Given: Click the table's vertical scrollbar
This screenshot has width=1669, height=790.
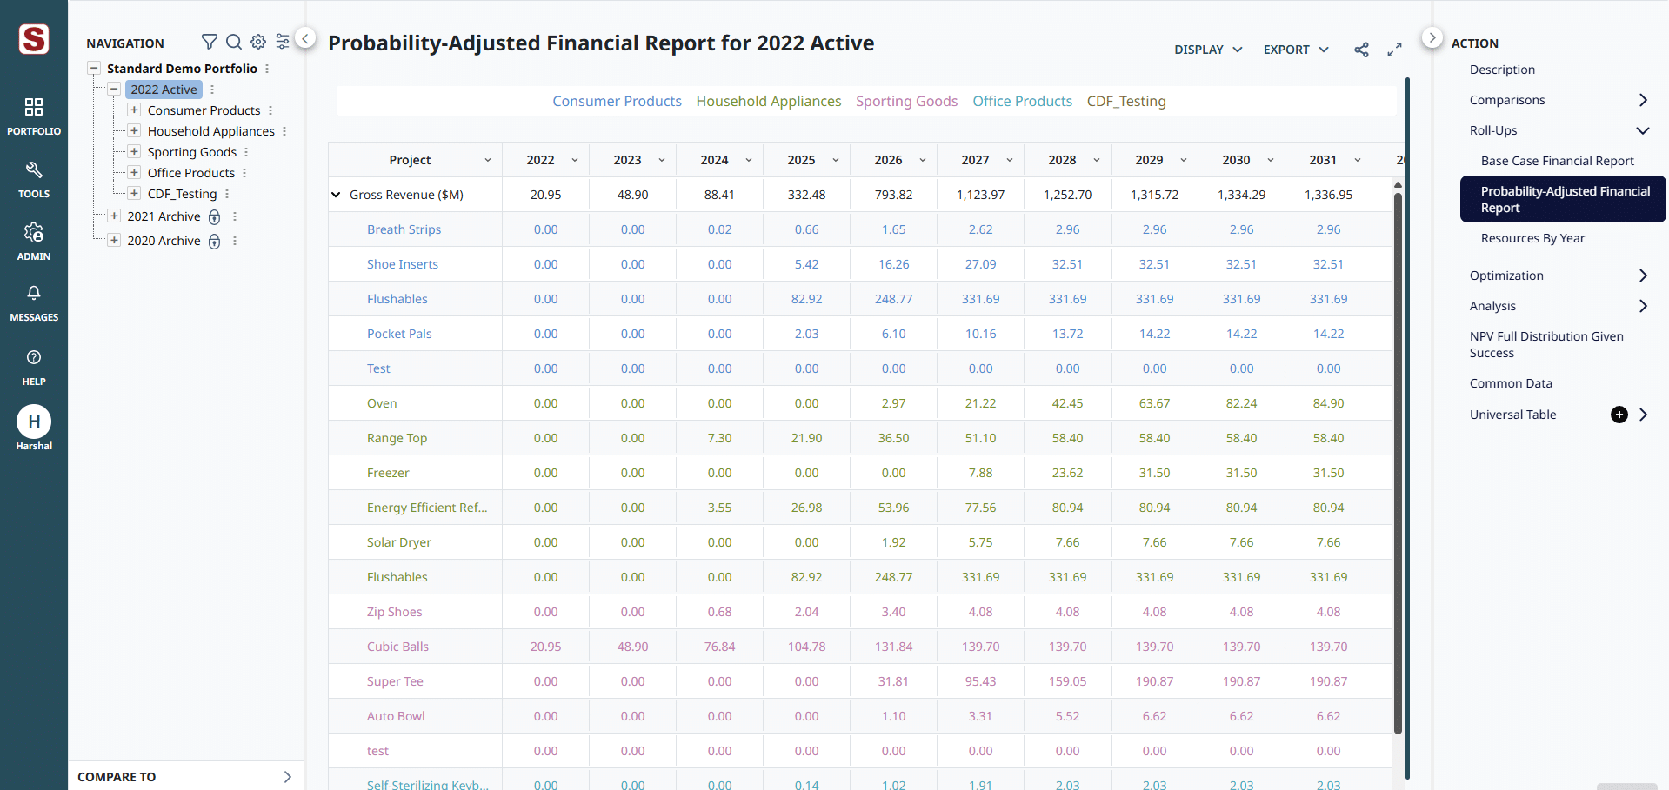Looking at the screenshot, I should [1398, 461].
